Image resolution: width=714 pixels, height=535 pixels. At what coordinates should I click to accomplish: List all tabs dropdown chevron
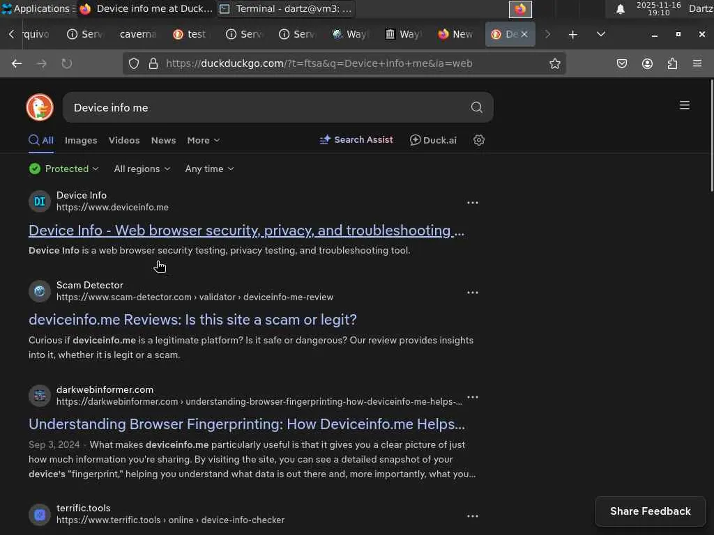pyautogui.click(x=600, y=34)
